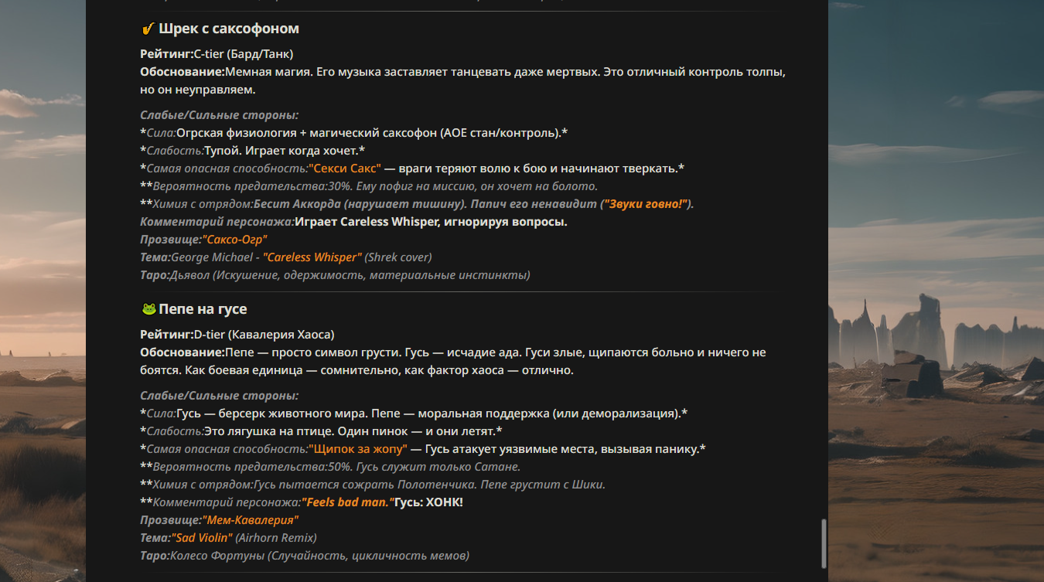Click the frog emoji beside Пепе heading

tap(148, 309)
